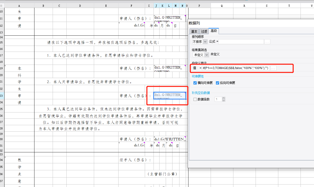Select row 27 header
314x187 pixels.
[2, 122]
